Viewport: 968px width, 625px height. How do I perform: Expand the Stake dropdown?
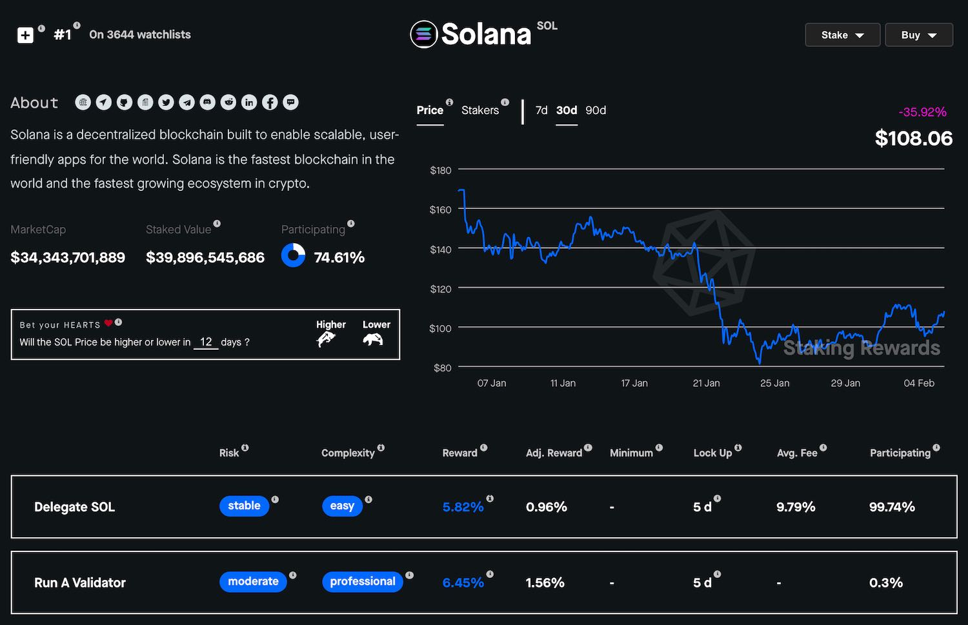pyautogui.click(x=842, y=35)
